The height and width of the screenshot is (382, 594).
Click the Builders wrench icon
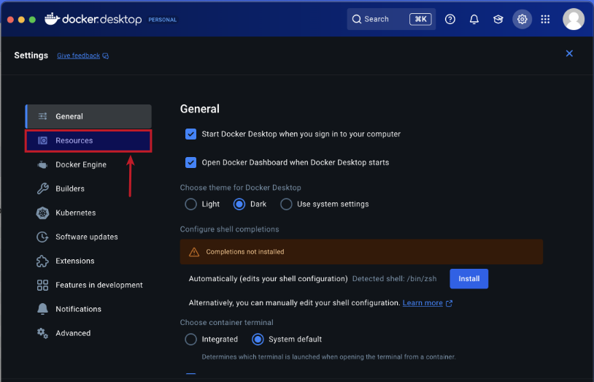(x=42, y=188)
